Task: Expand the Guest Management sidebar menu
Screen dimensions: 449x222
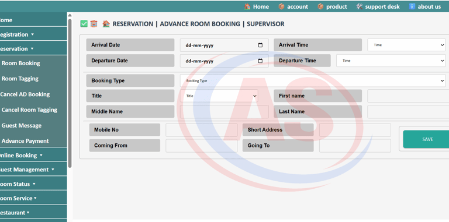Action: [x=33, y=170]
